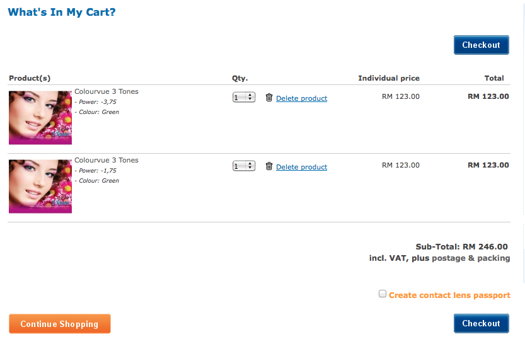Click the Qty. column header
The height and width of the screenshot is (349, 525).
(x=239, y=78)
